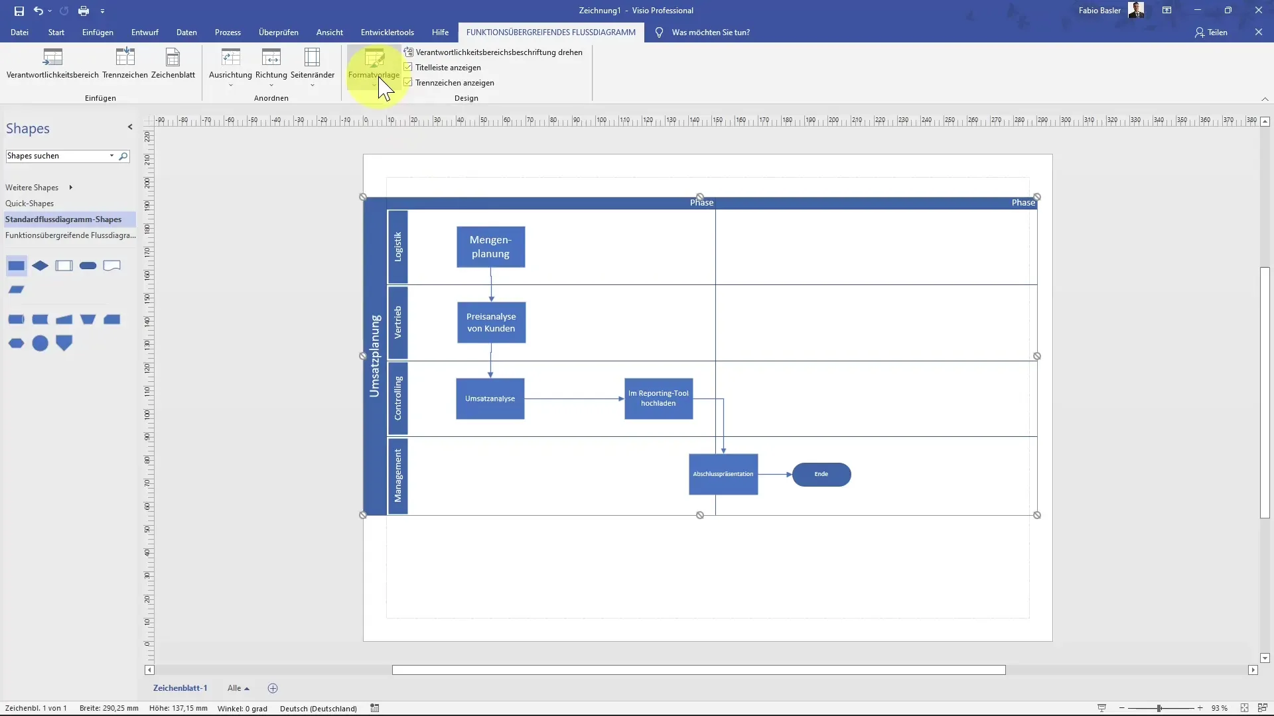Click the magnifier search icon in Shapes
The height and width of the screenshot is (716, 1274).
click(123, 156)
